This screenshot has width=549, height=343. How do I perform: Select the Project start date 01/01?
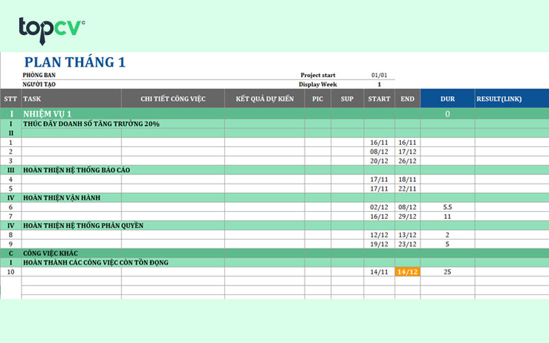point(379,75)
